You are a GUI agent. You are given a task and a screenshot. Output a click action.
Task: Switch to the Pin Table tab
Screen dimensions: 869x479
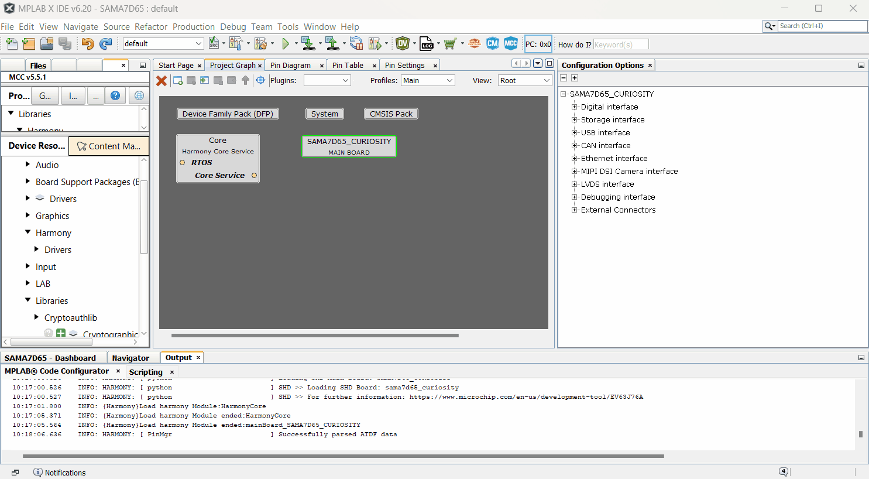[348, 65]
